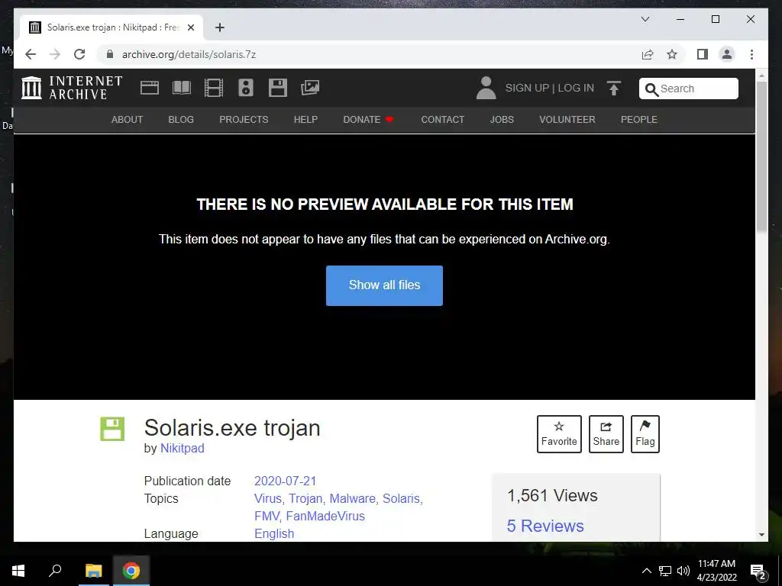Flag this item with Flag button

645,434
